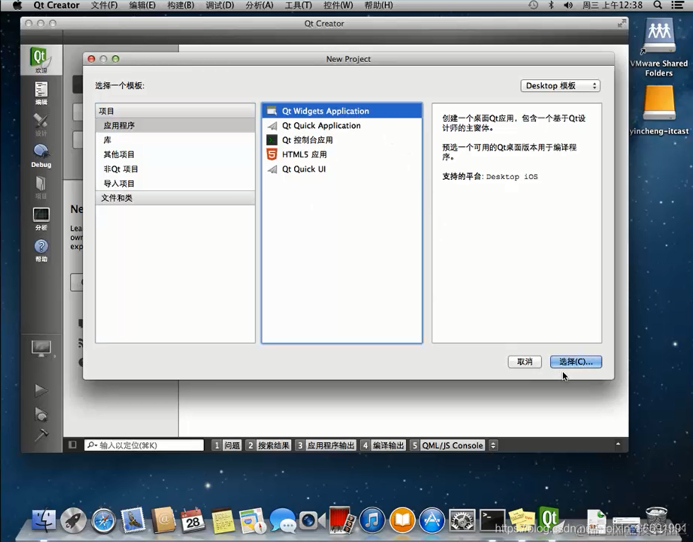Select Qt 控制台应用 template

342,140
